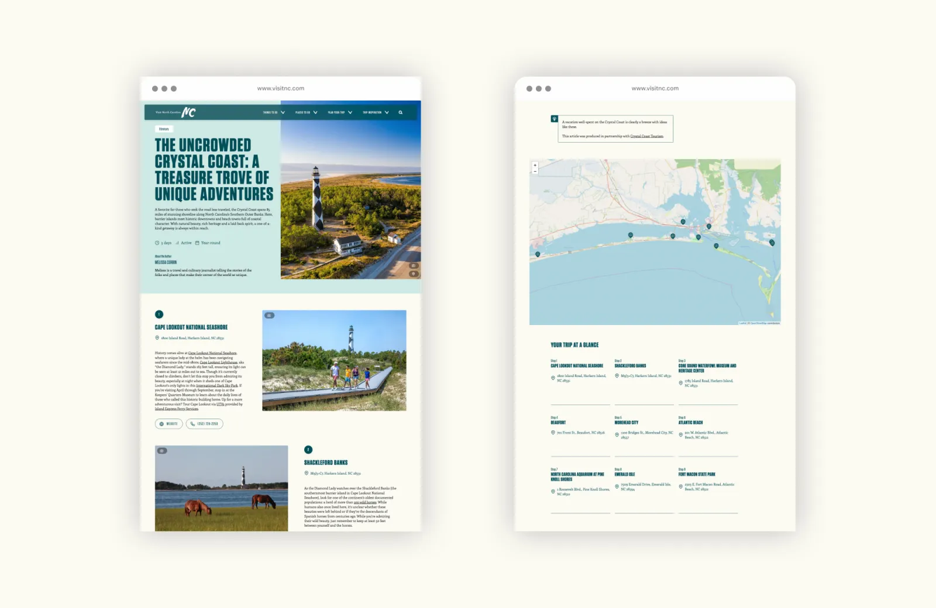Click the Itinerary tag above the article title
This screenshot has width=936, height=608.
coord(165,129)
